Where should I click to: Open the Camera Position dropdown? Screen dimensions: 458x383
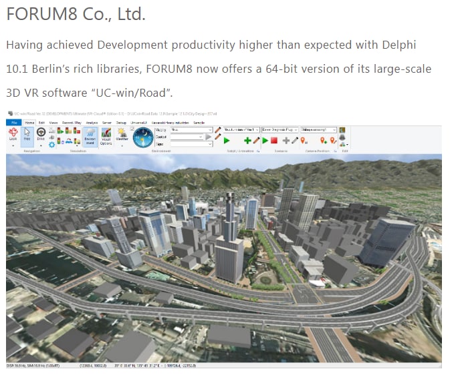[318, 129]
